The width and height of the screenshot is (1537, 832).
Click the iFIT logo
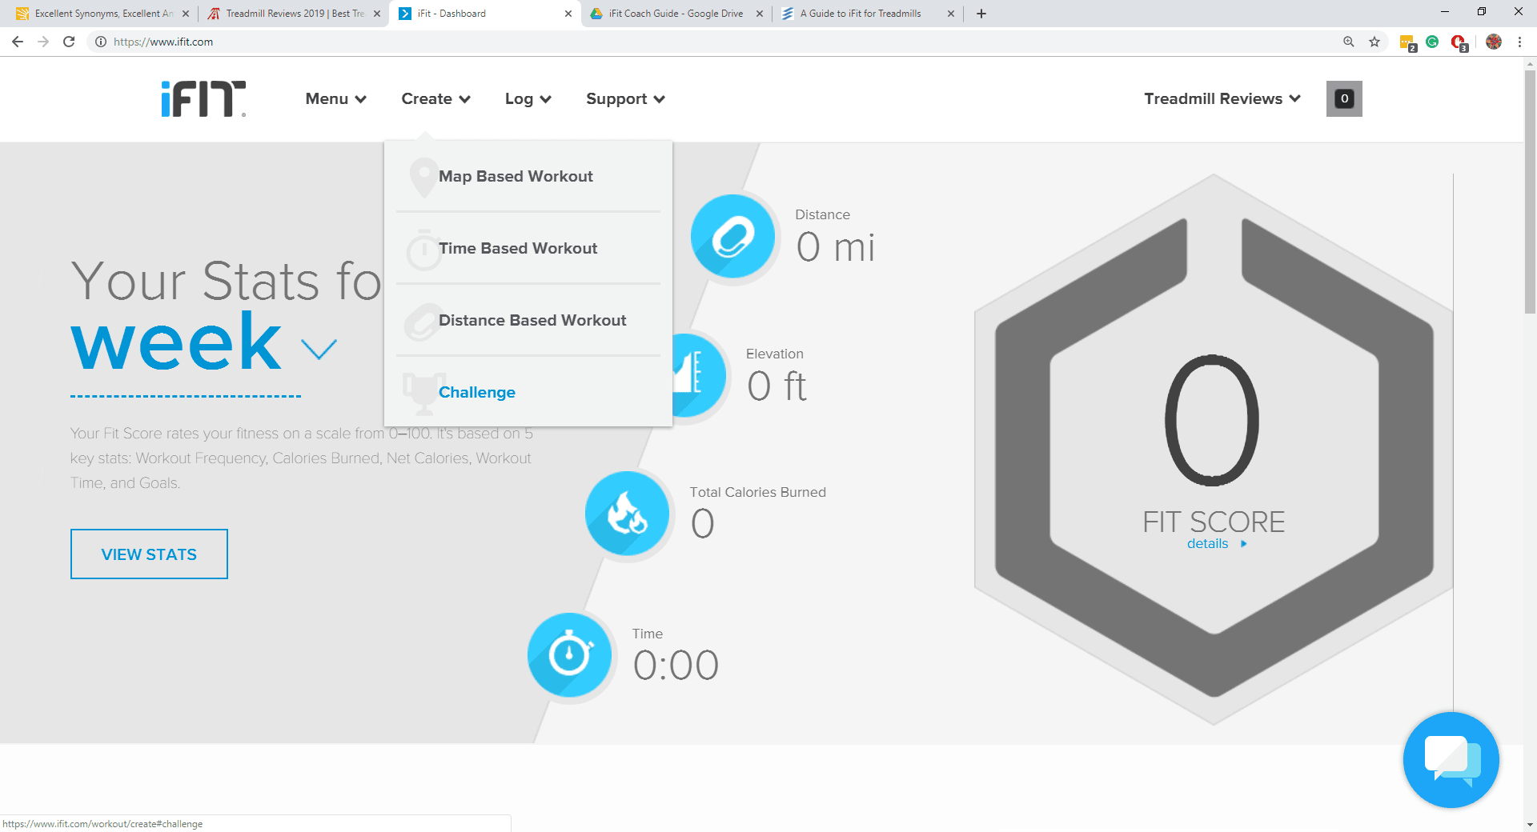tap(201, 98)
